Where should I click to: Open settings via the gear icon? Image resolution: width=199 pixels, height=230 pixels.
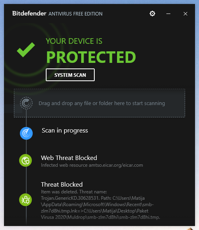click(152, 14)
